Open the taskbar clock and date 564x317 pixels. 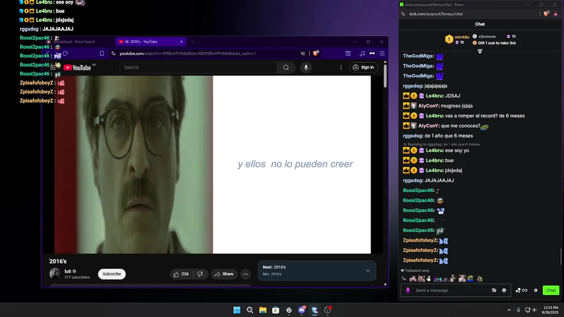point(551,310)
